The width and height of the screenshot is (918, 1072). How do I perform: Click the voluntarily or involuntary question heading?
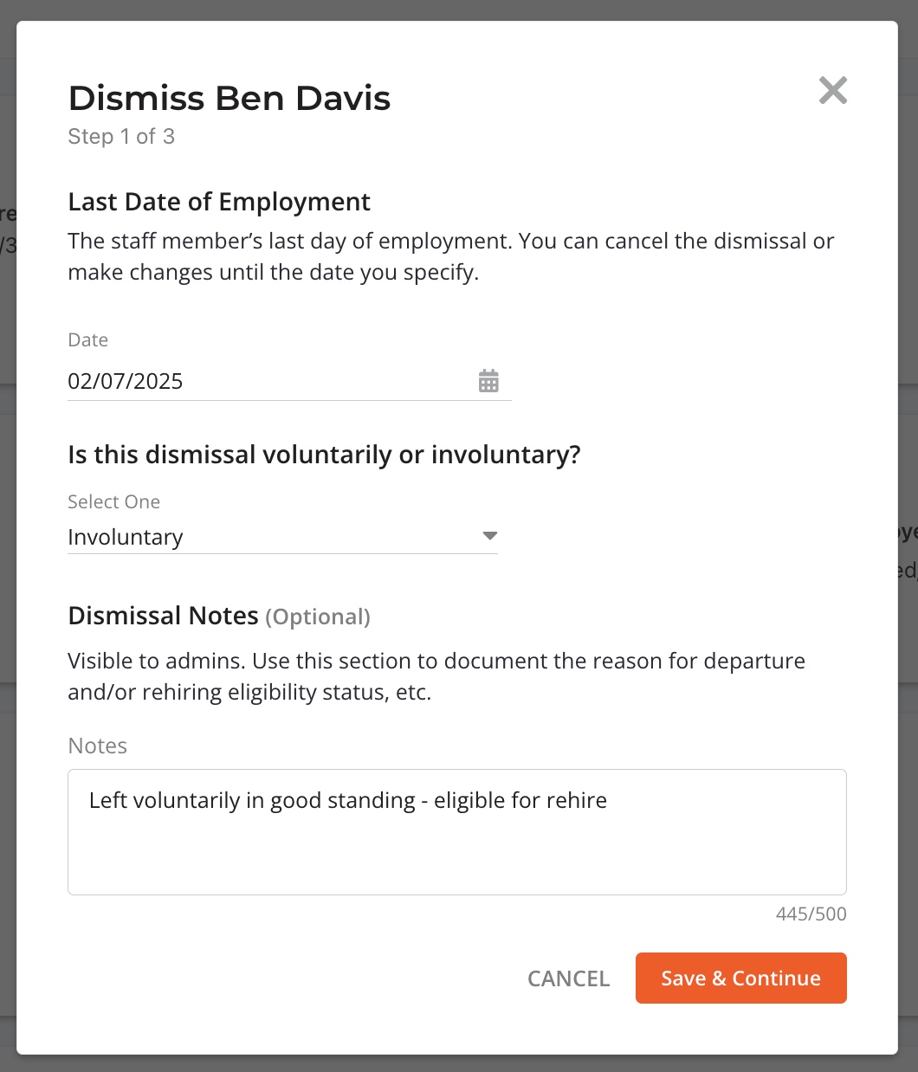click(324, 455)
